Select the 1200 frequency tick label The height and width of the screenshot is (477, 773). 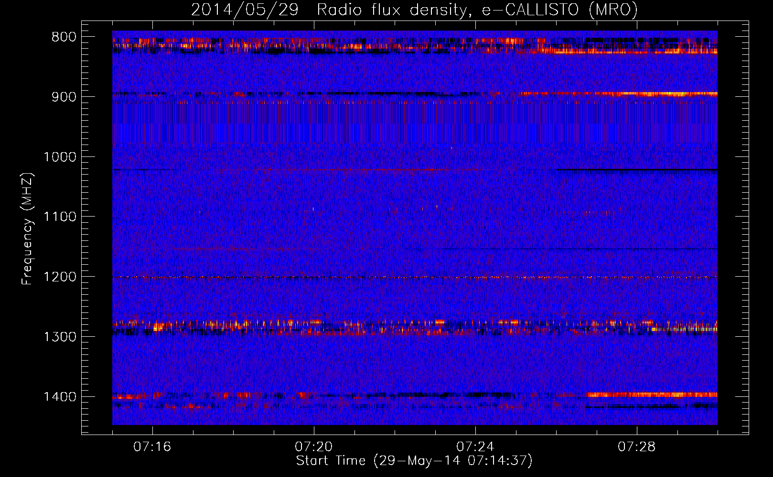click(60, 277)
